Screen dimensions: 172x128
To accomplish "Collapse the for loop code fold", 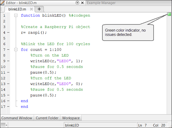I will click(16, 50).
